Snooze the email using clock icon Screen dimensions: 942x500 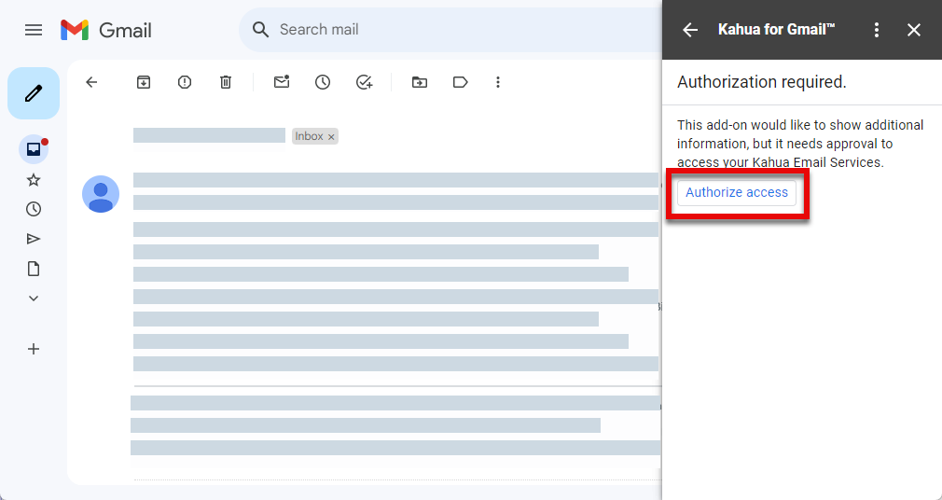click(x=323, y=82)
